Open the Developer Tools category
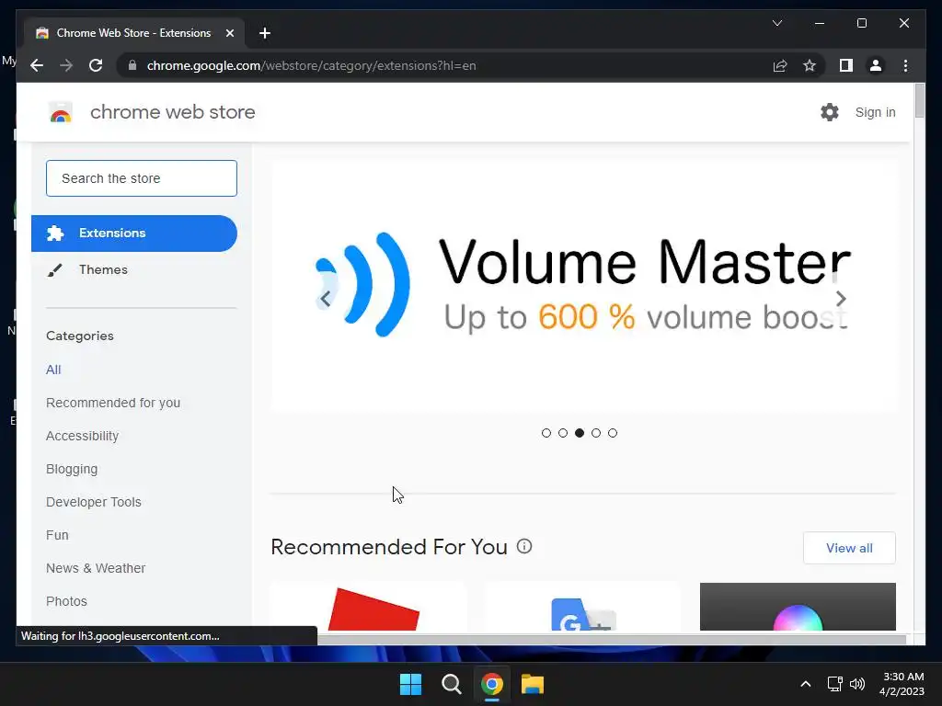 pos(94,502)
